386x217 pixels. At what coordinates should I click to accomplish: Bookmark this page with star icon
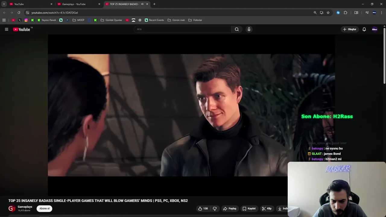click(328, 13)
